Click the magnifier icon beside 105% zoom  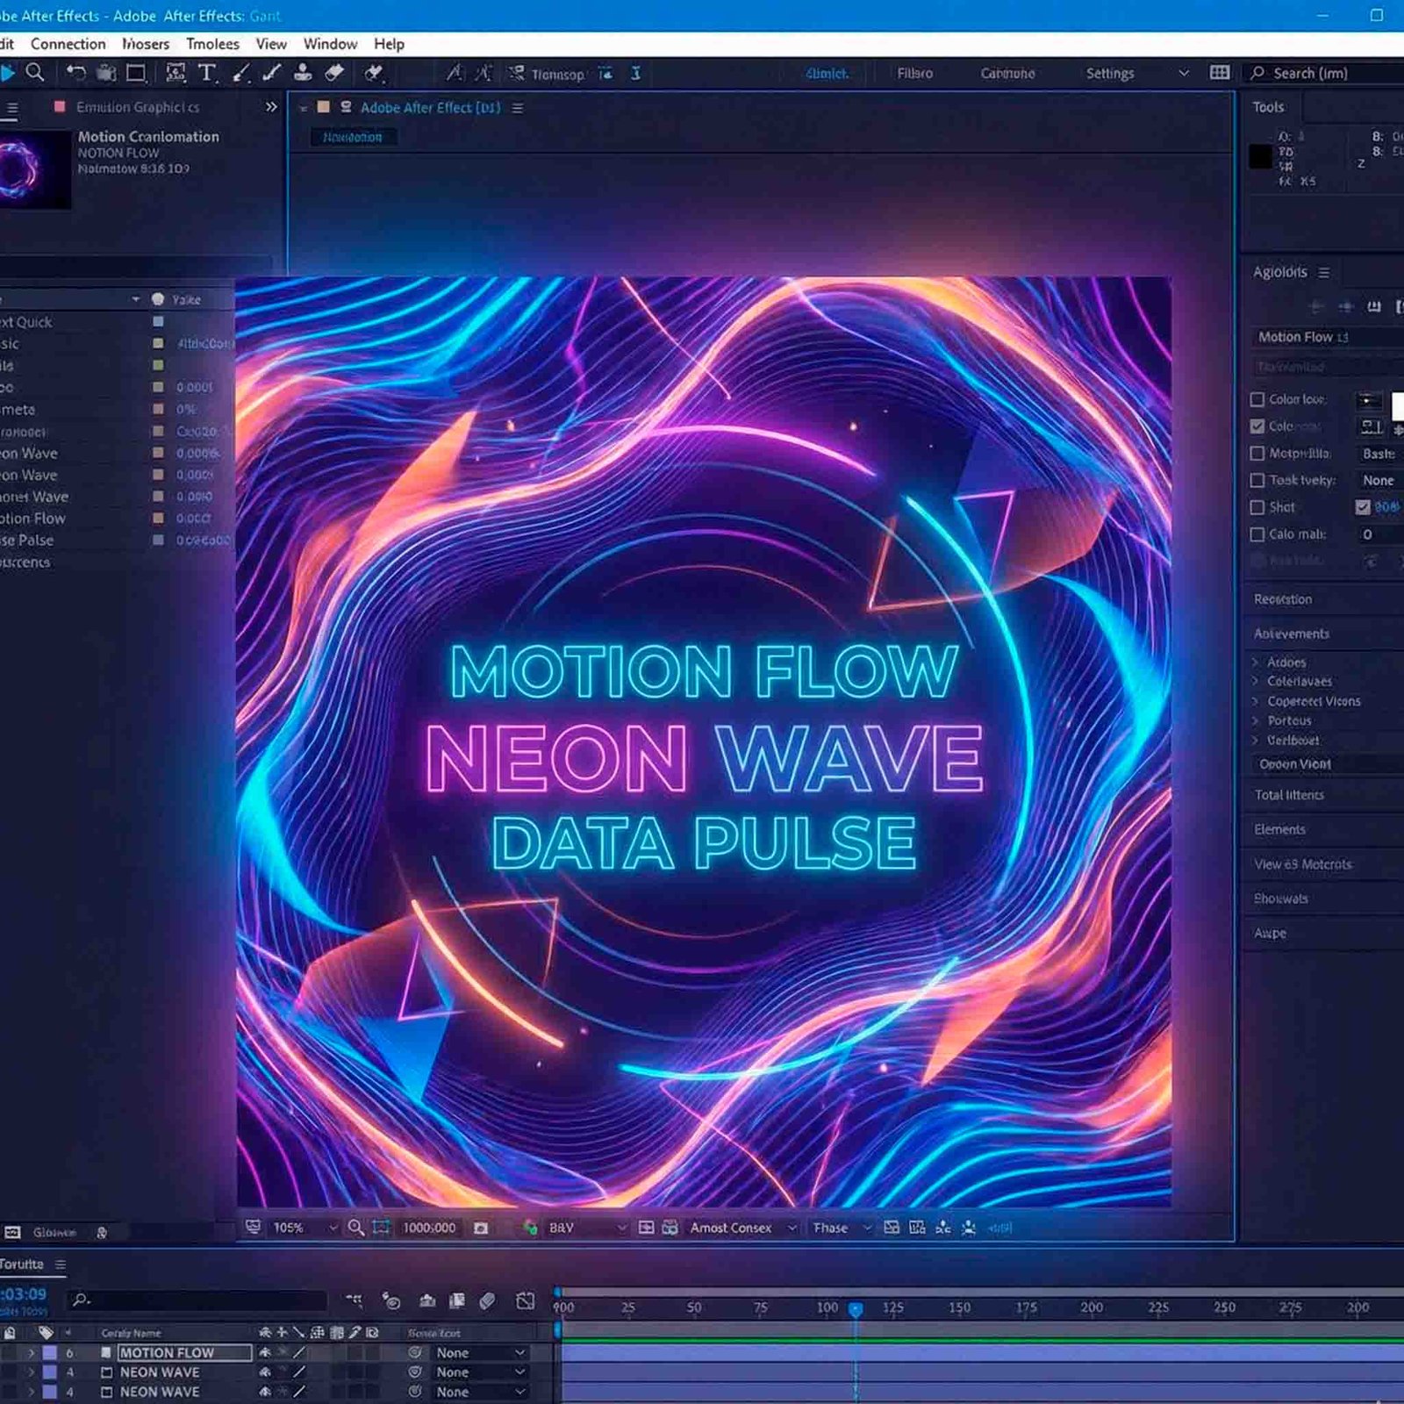355,1228
